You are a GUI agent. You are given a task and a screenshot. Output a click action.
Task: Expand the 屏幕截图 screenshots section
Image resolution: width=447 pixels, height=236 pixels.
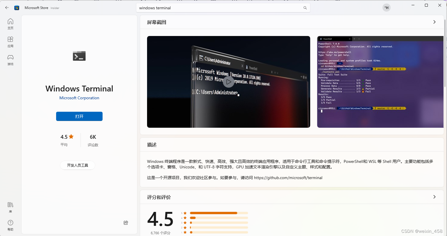434,22
